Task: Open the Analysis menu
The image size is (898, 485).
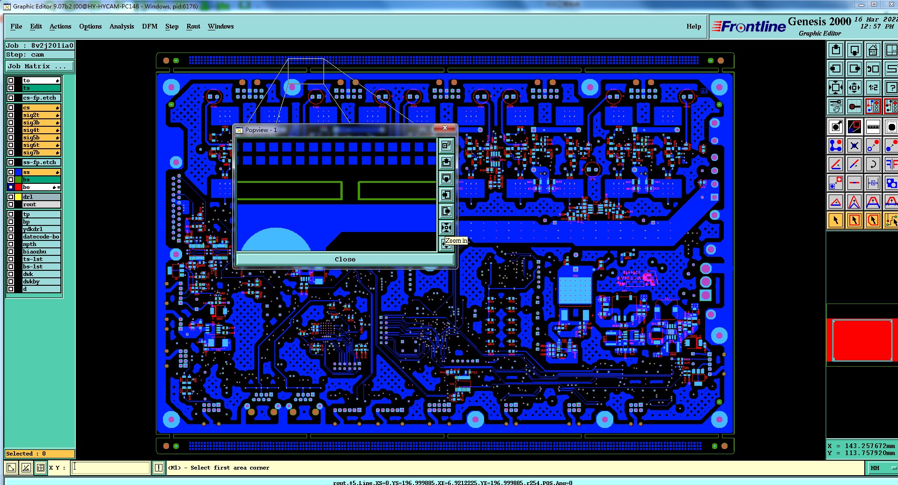Action: [122, 26]
